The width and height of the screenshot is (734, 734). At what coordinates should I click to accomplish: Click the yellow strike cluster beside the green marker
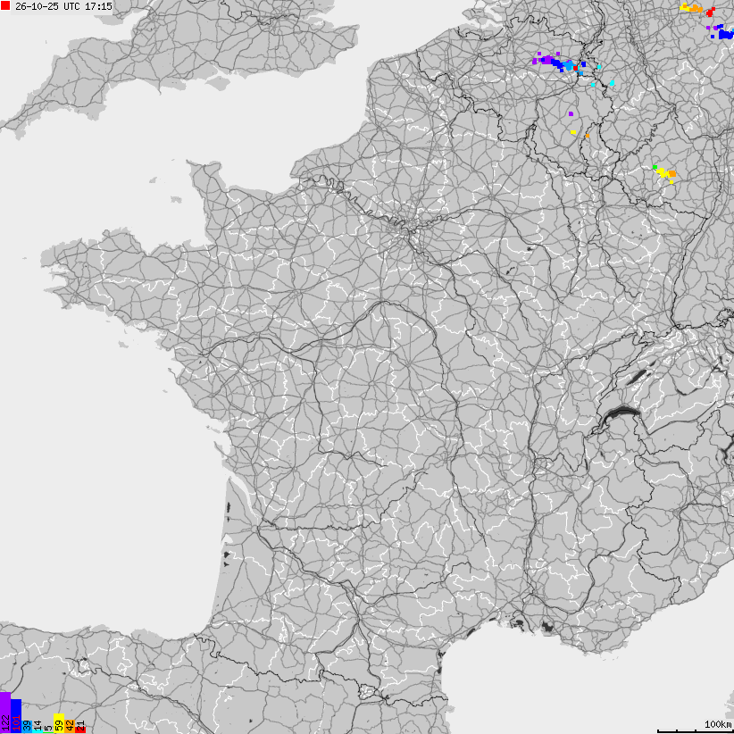pyautogui.click(x=663, y=172)
